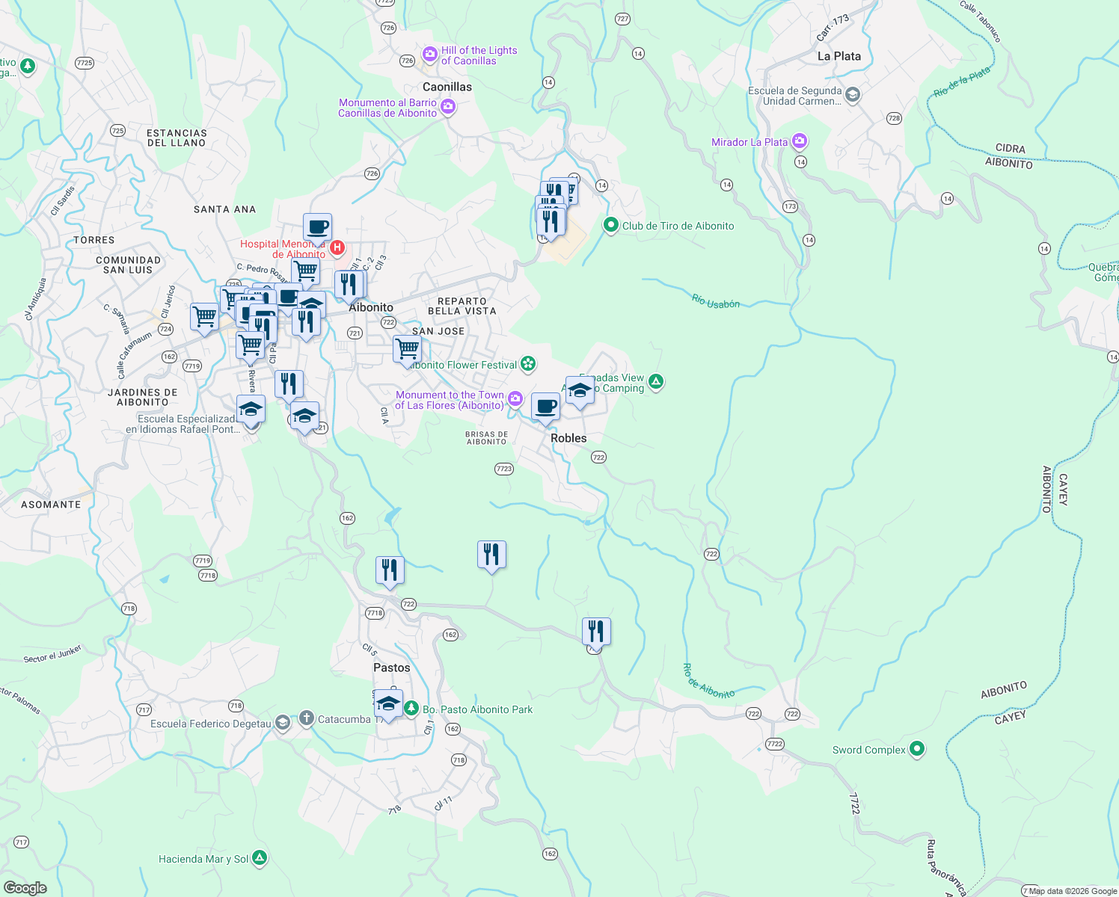Select the Mirador La Plata camera marker
The height and width of the screenshot is (897, 1119).
point(799,141)
